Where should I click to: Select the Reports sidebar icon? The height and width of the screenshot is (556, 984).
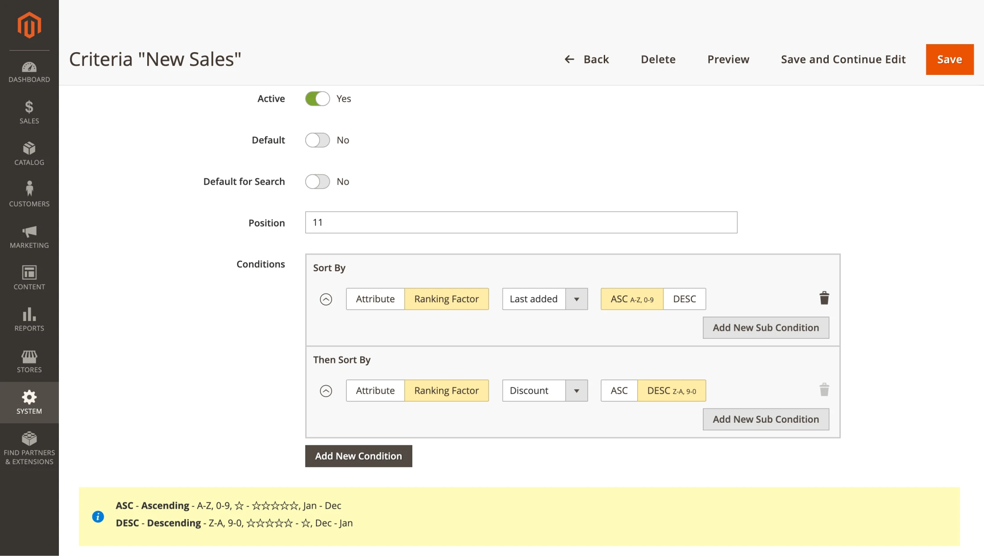pos(29,317)
